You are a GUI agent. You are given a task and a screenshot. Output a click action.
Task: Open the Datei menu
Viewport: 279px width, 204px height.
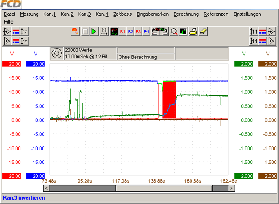point(10,14)
